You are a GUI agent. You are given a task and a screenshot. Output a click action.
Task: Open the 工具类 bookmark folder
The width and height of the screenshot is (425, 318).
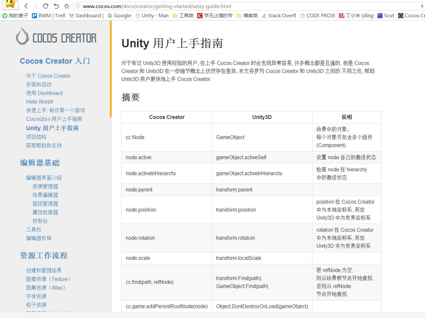point(183,16)
